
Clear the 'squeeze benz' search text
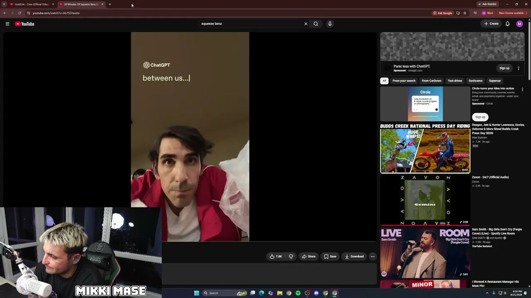(x=306, y=24)
